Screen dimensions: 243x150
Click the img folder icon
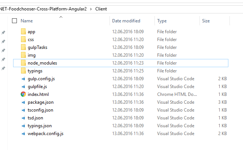point(23,55)
